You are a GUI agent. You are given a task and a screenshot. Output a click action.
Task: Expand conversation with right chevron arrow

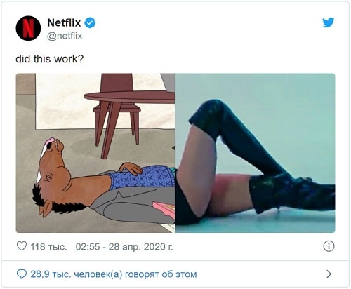329,274
